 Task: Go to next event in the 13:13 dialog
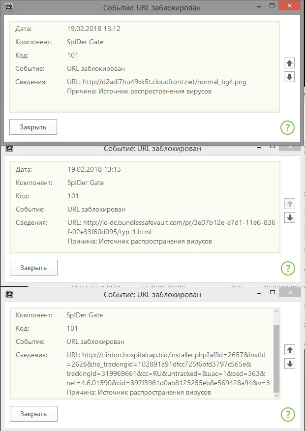point(289,218)
